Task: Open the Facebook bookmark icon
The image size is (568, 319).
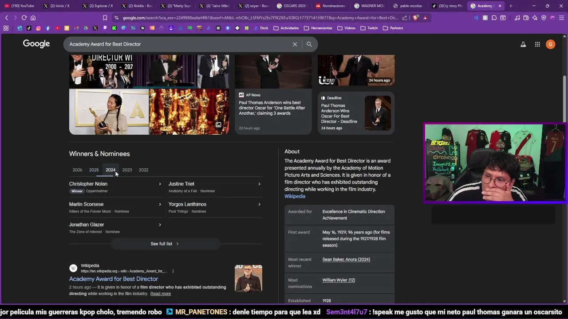Action: (48, 28)
